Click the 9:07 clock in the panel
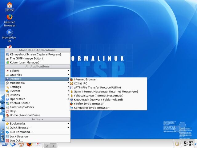This screenshot has width=197, height=148. (x=188, y=143)
